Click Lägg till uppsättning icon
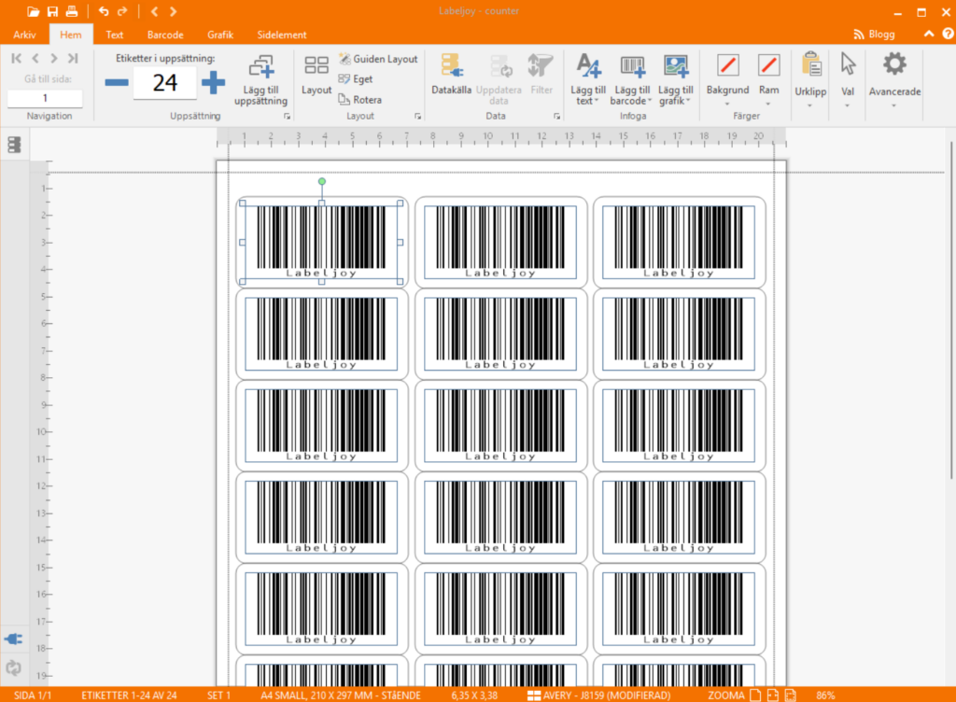 click(260, 67)
